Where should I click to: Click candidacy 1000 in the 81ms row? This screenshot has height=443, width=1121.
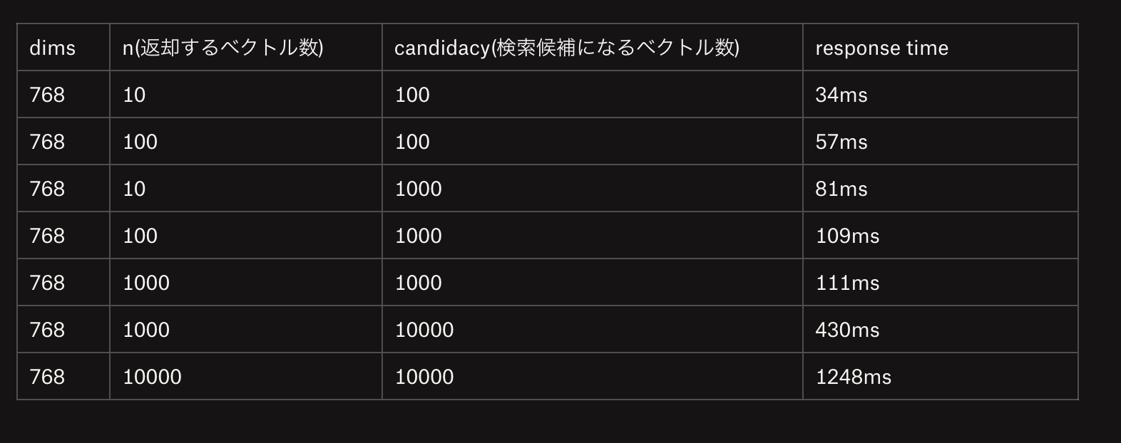[419, 189]
